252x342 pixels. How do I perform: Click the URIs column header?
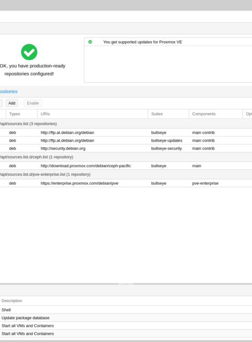(93, 114)
